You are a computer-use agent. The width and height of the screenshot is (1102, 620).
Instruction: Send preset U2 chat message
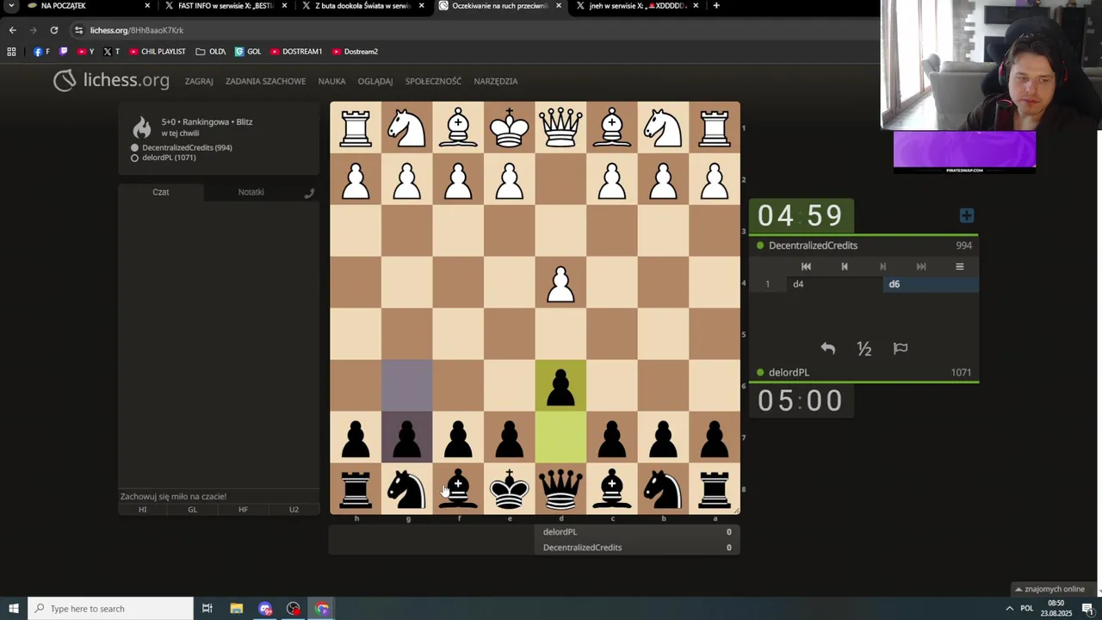coord(294,510)
